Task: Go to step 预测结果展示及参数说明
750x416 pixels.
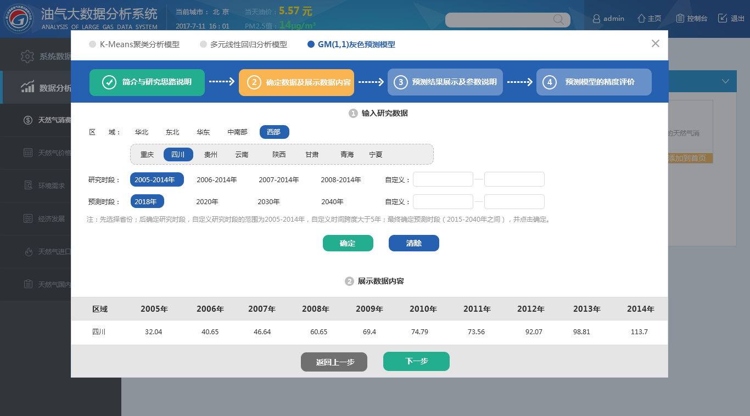Action: (445, 82)
